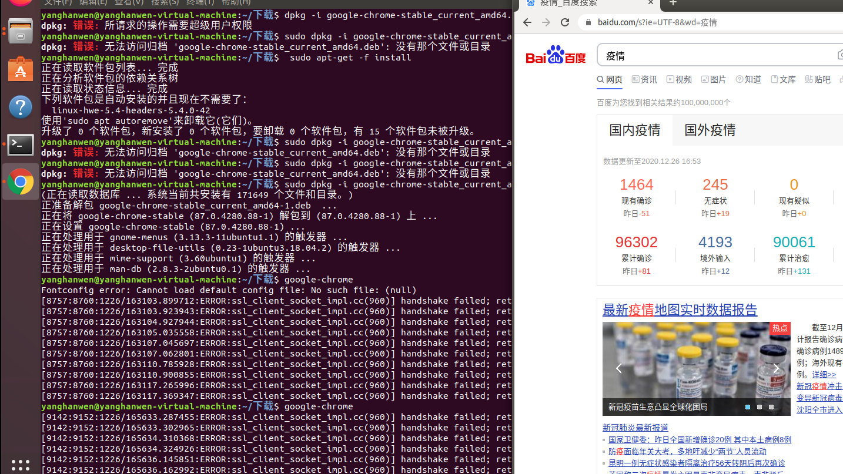View site info via the padlock icon
The height and width of the screenshot is (474, 843).
pyautogui.click(x=588, y=22)
